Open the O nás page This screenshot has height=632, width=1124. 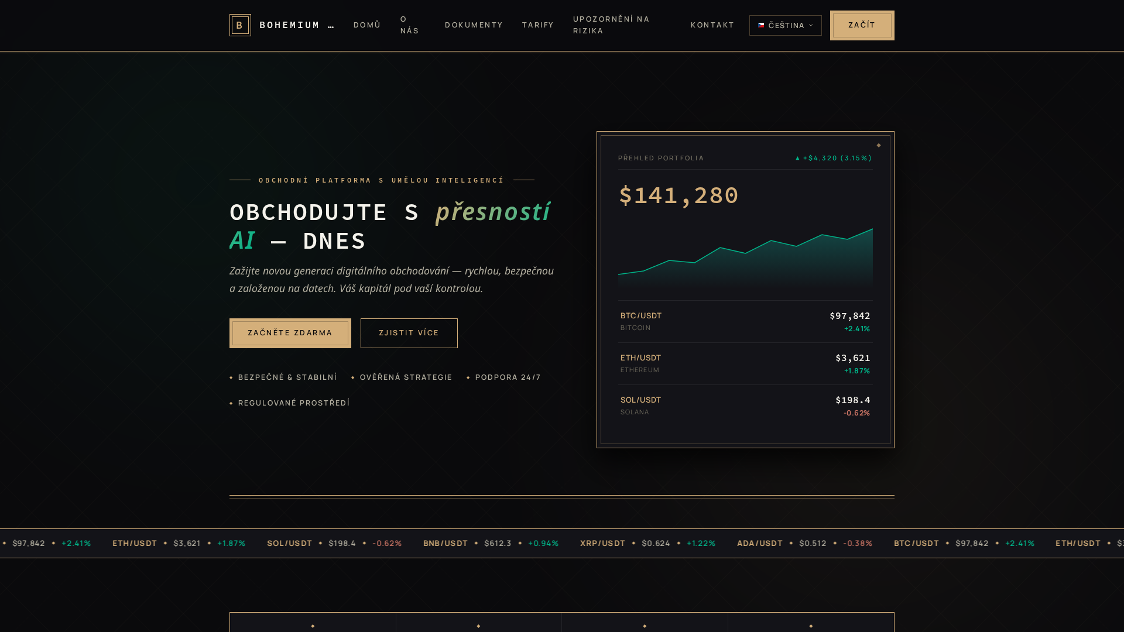pos(410,25)
